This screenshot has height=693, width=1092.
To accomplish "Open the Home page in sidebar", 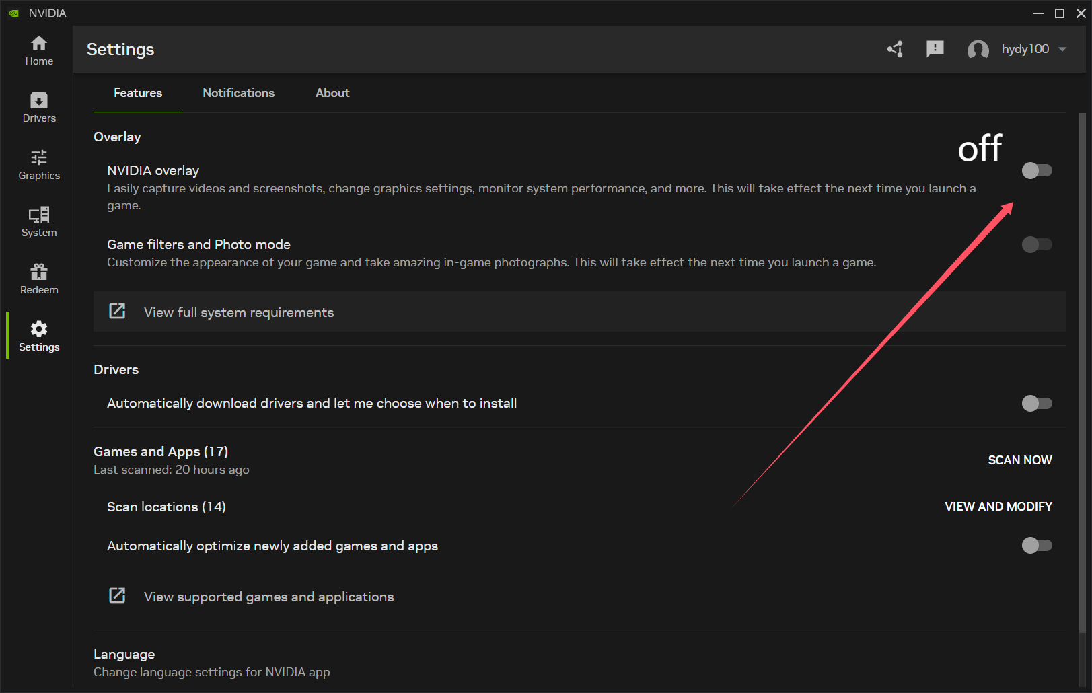I will pyautogui.click(x=39, y=50).
